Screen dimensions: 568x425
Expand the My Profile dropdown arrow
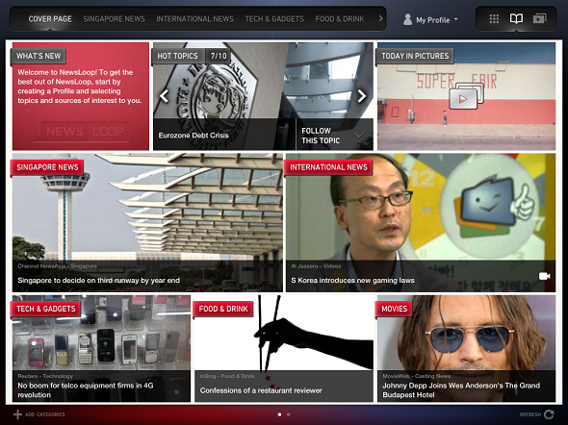coord(455,19)
